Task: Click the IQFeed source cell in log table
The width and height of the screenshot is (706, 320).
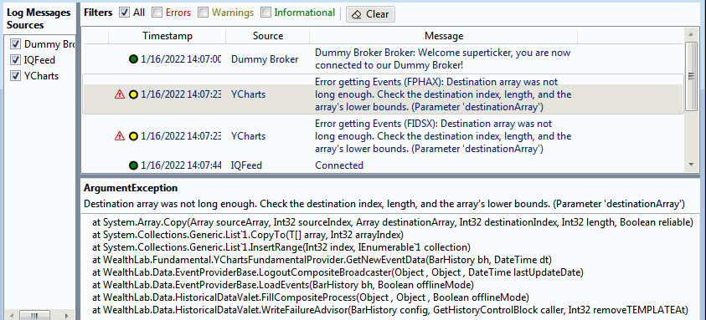Action: 246,165
